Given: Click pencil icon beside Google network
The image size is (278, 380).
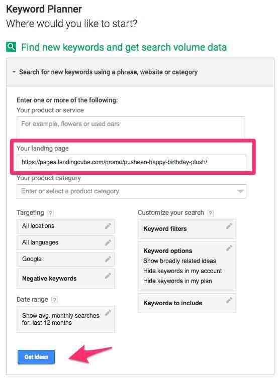Looking at the screenshot, I should click(x=108, y=259).
